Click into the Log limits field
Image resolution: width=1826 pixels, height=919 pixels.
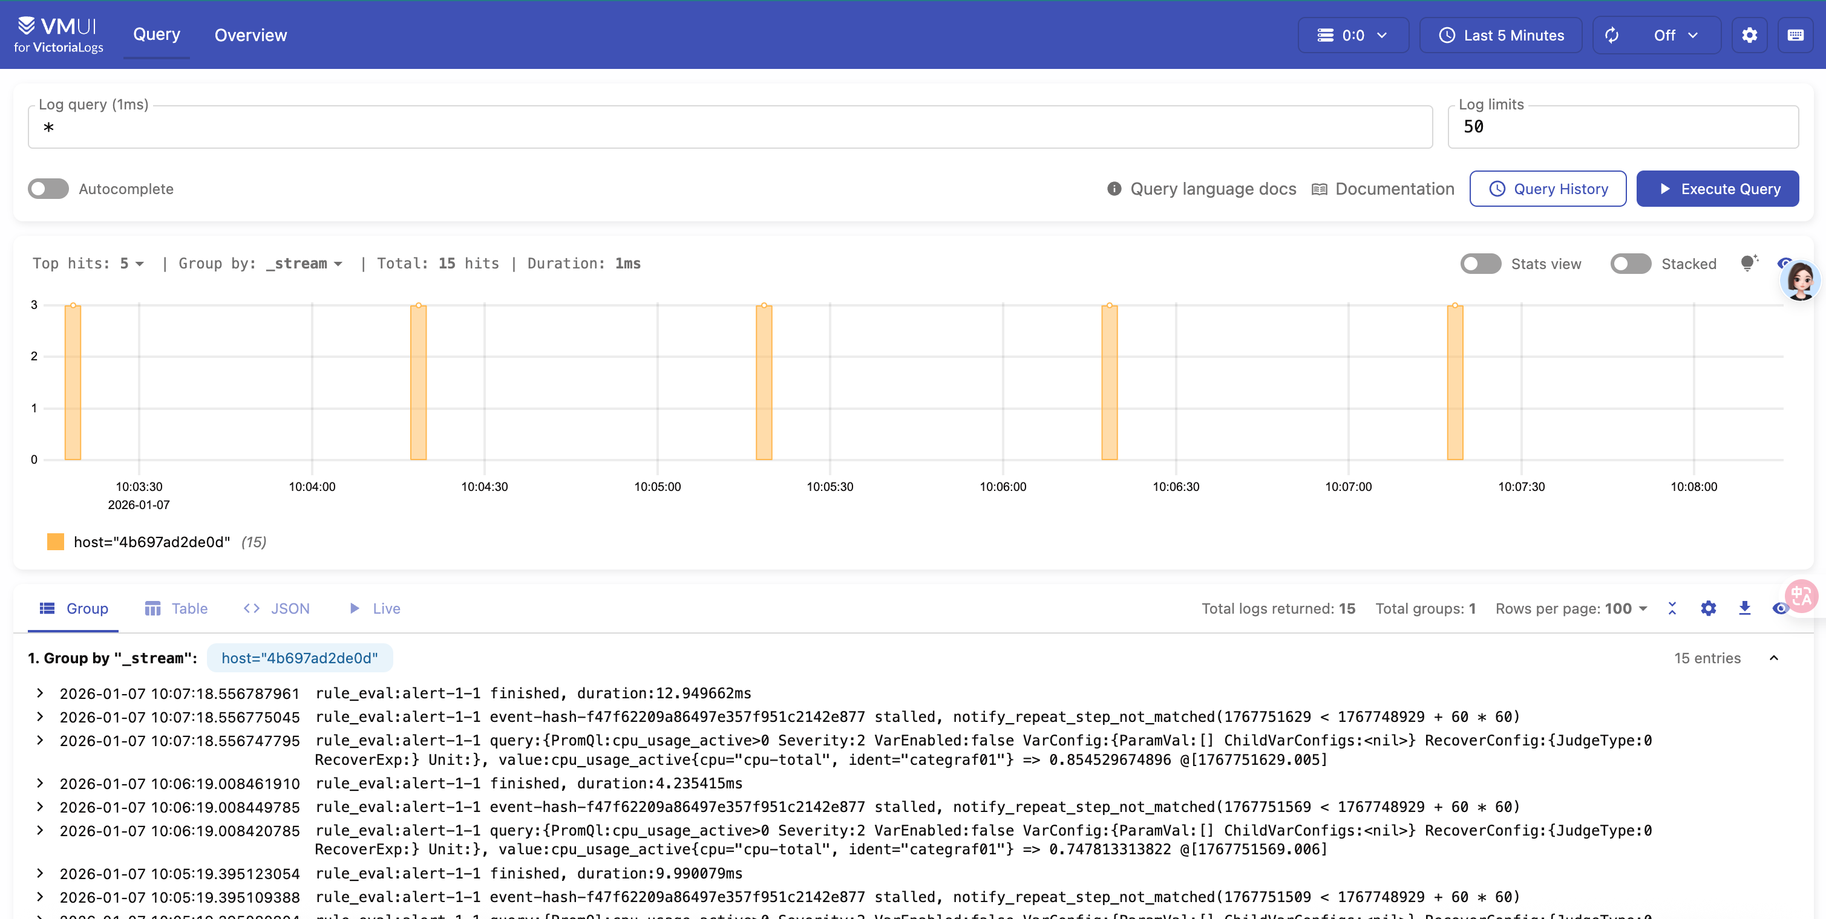click(x=1622, y=127)
